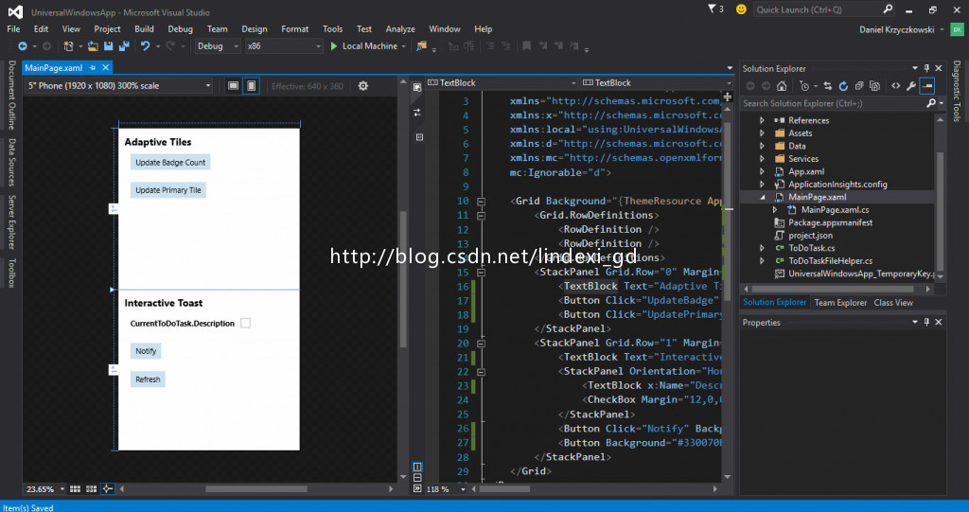Click the Local Machine run target
The width and height of the screenshot is (969, 512).
coord(370,46)
